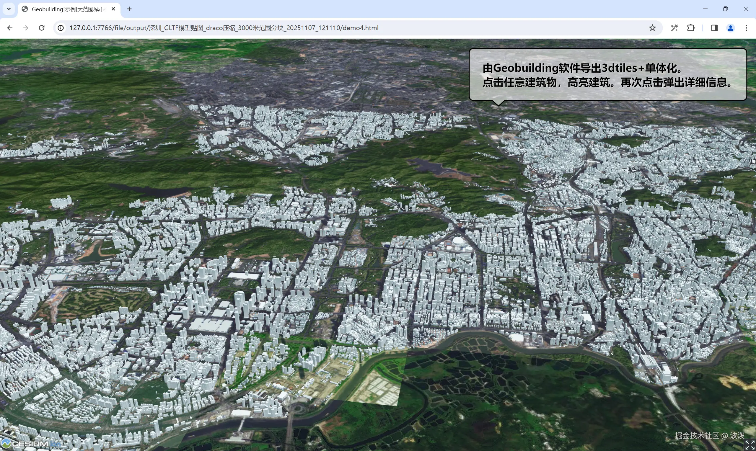Image resolution: width=756 pixels, height=451 pixels.
Task: Click the white domed stadium building
Action: coord(458,242)
